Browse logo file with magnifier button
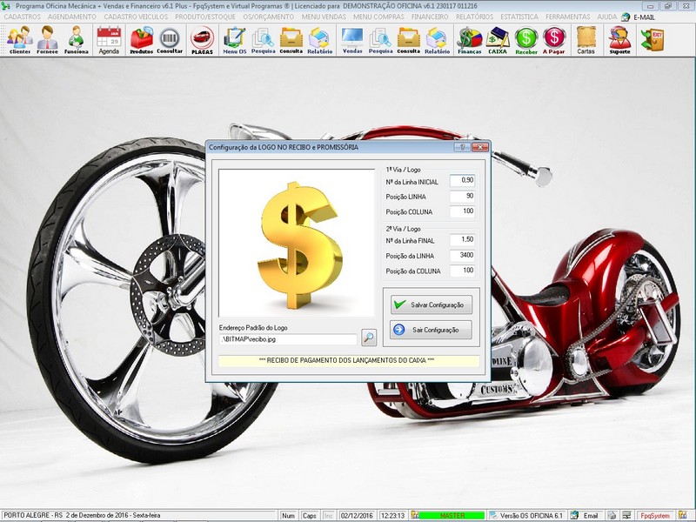Image resolution: width=696 pixels, height=522 pixels. pos(369,338)
